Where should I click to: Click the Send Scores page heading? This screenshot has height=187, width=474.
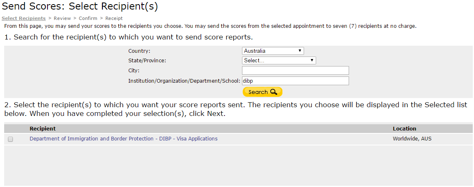coord(80,6)
